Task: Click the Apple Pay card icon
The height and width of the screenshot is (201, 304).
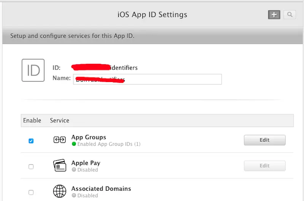Action: tap(60, 166)
